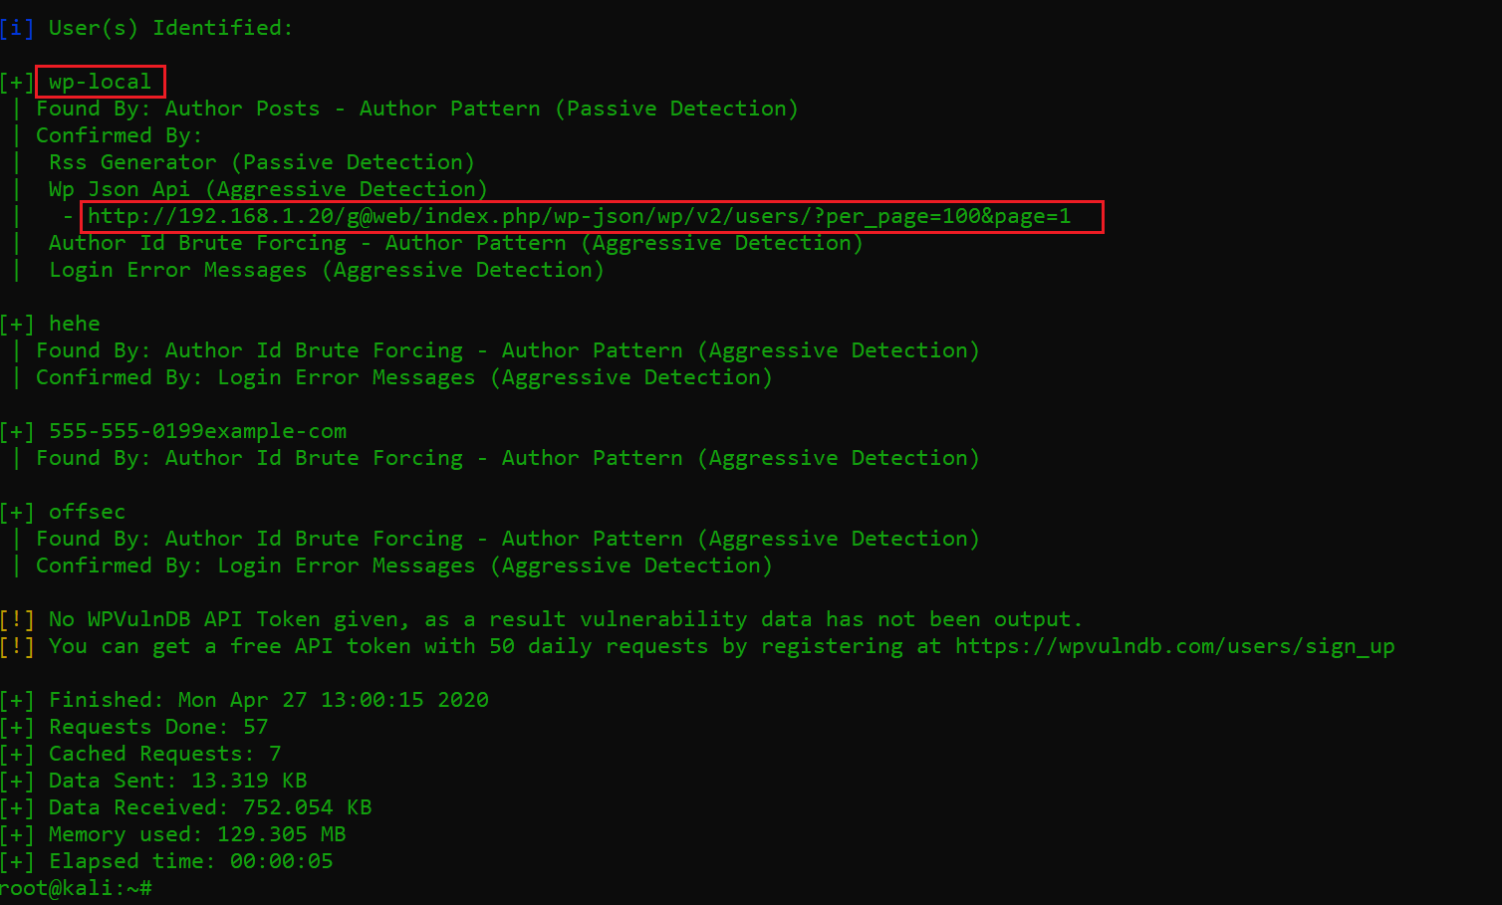Click the [!] marker before No WPVulnDB
This screenshot has width=1502, height=905.
17,619
